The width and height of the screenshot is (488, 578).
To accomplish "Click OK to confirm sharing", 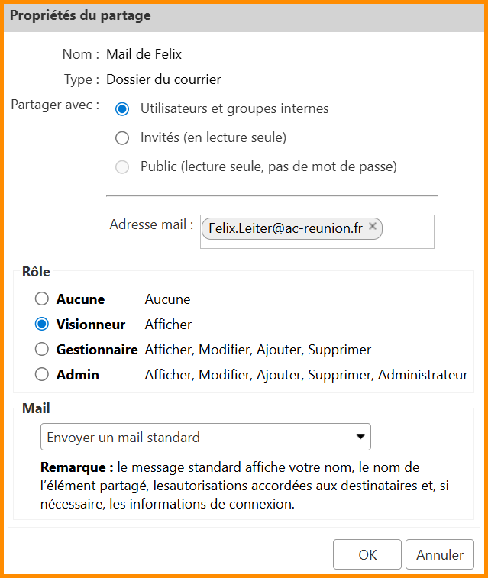I will tap(367, 555).
